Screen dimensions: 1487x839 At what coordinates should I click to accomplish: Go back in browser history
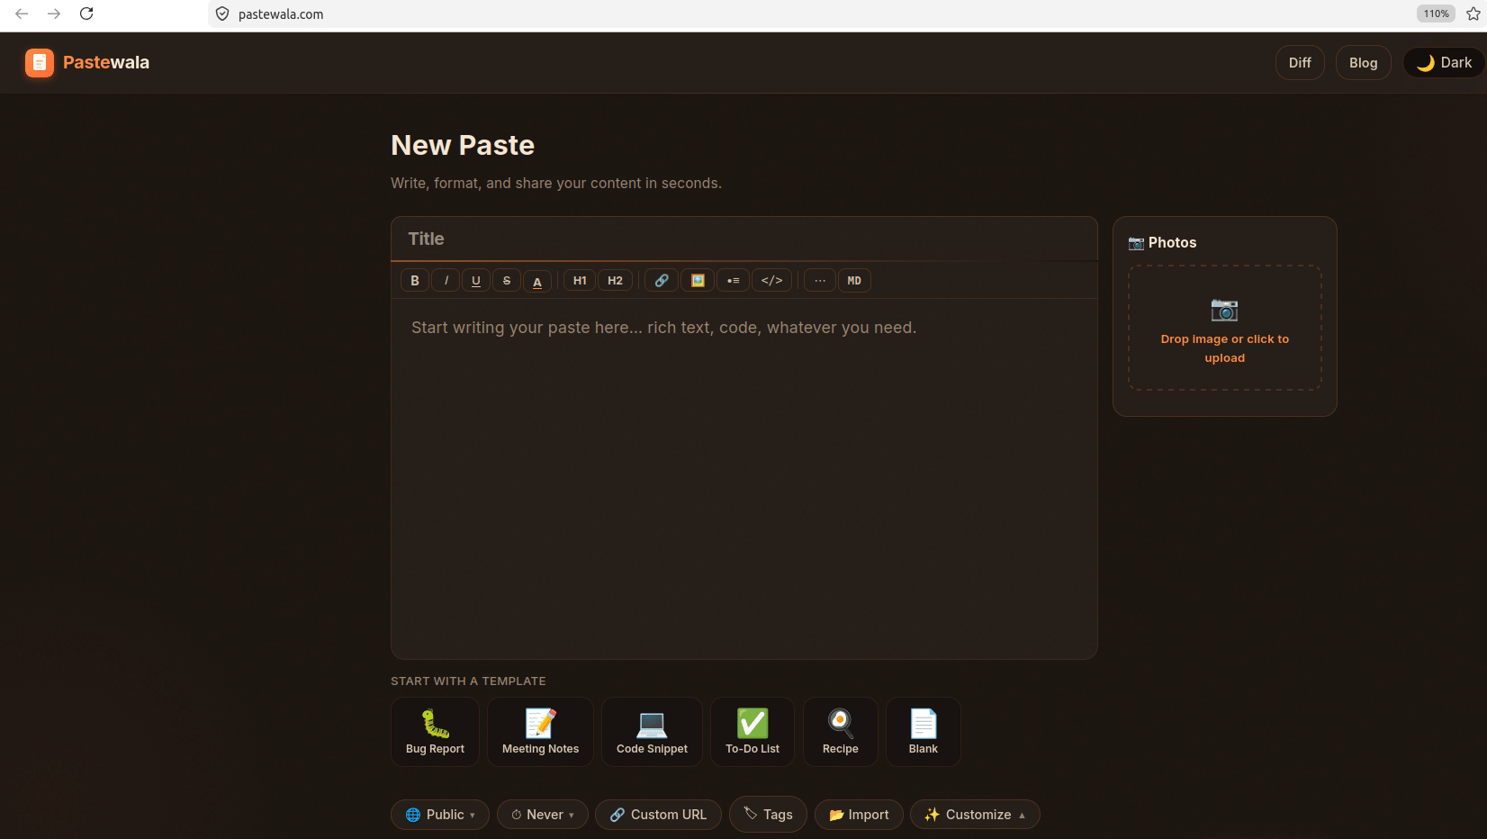click(x=22, y=14)
